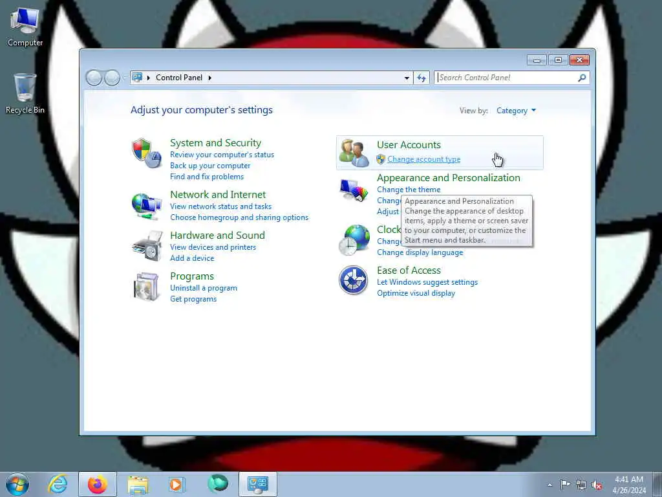Open the Ease of Access icon
Image resolution: width=662 pixels, height=497 pixels.
[354, 280]
